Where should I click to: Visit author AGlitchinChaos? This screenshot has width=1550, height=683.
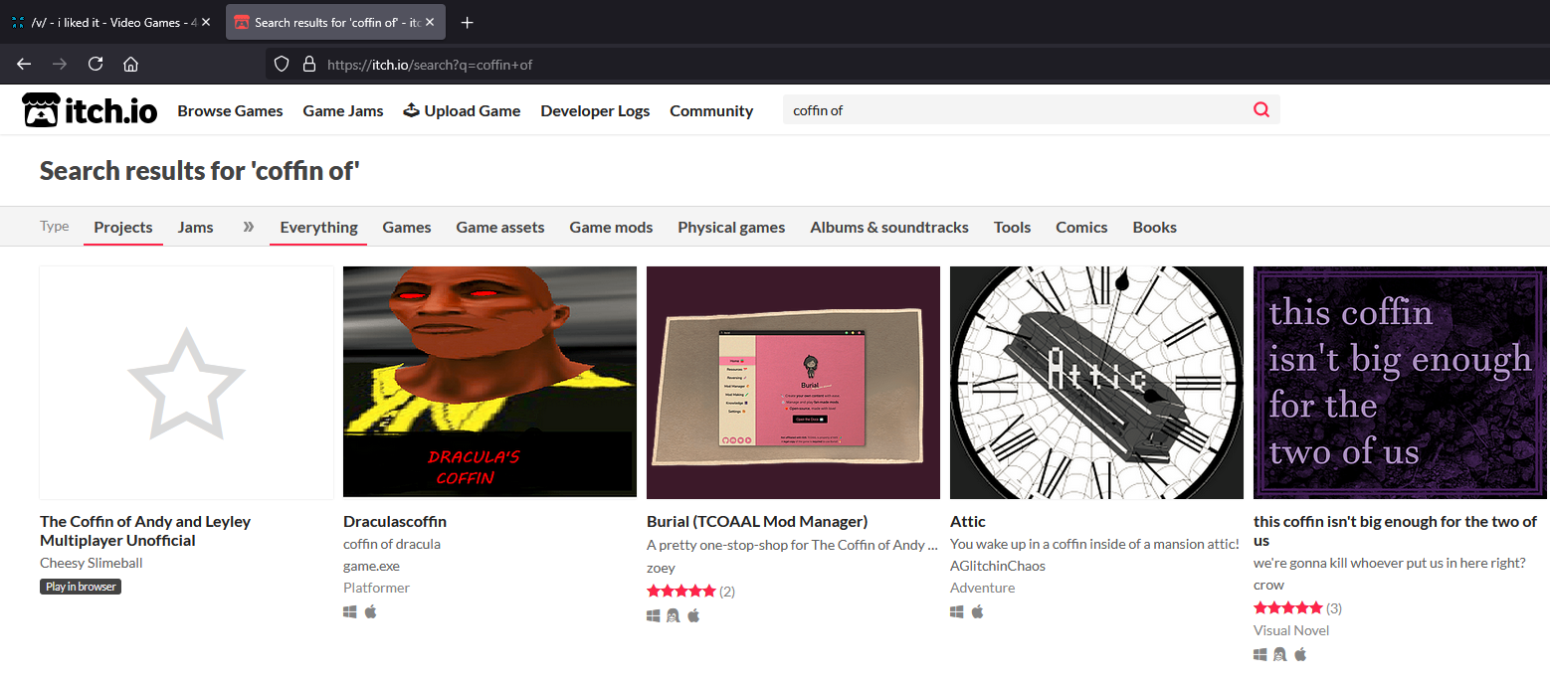pyautogui.click(x=998, y=566)
